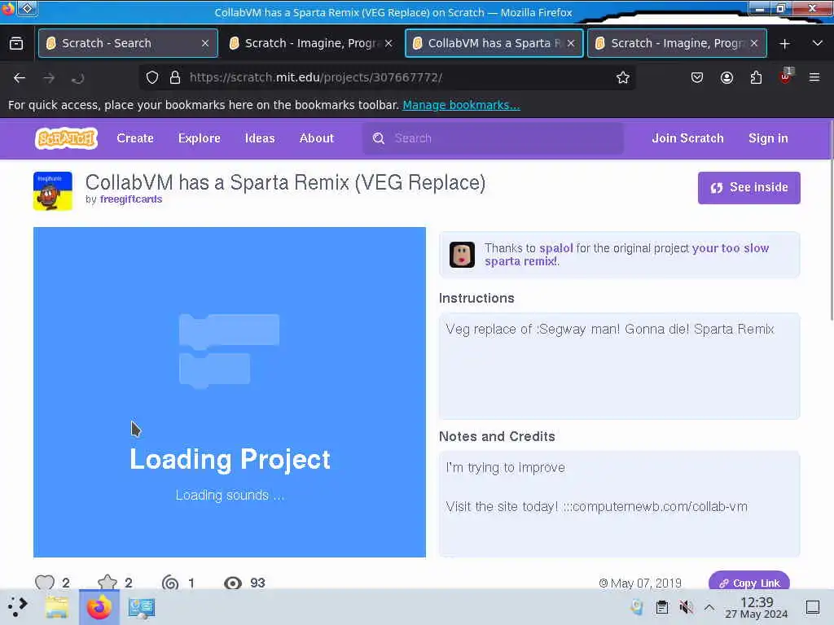Open the Extensions puzzle icon
834x625 pixels.
(756, 77)
